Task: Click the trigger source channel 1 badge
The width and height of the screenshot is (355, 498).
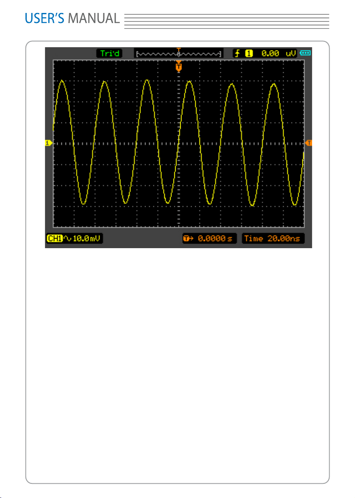Action: (x=249, y=53)
